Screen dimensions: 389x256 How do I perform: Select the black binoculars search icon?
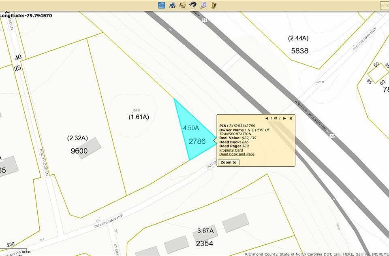(193, 5)
